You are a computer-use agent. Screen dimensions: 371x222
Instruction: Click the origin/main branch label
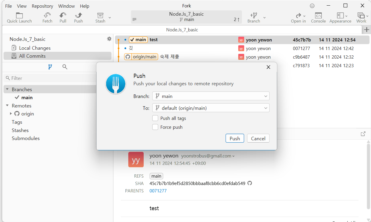141,57
